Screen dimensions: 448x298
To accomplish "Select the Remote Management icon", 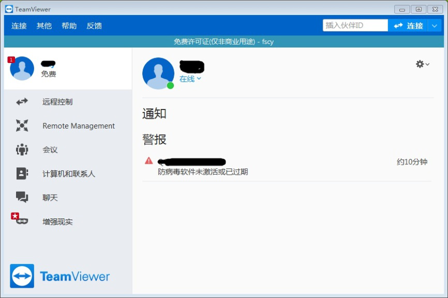I will (x=22, y=126).
